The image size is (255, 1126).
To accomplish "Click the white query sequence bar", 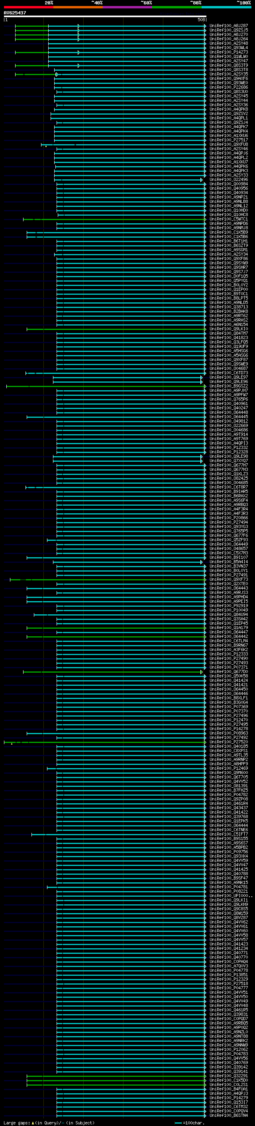I will point(105,16).
